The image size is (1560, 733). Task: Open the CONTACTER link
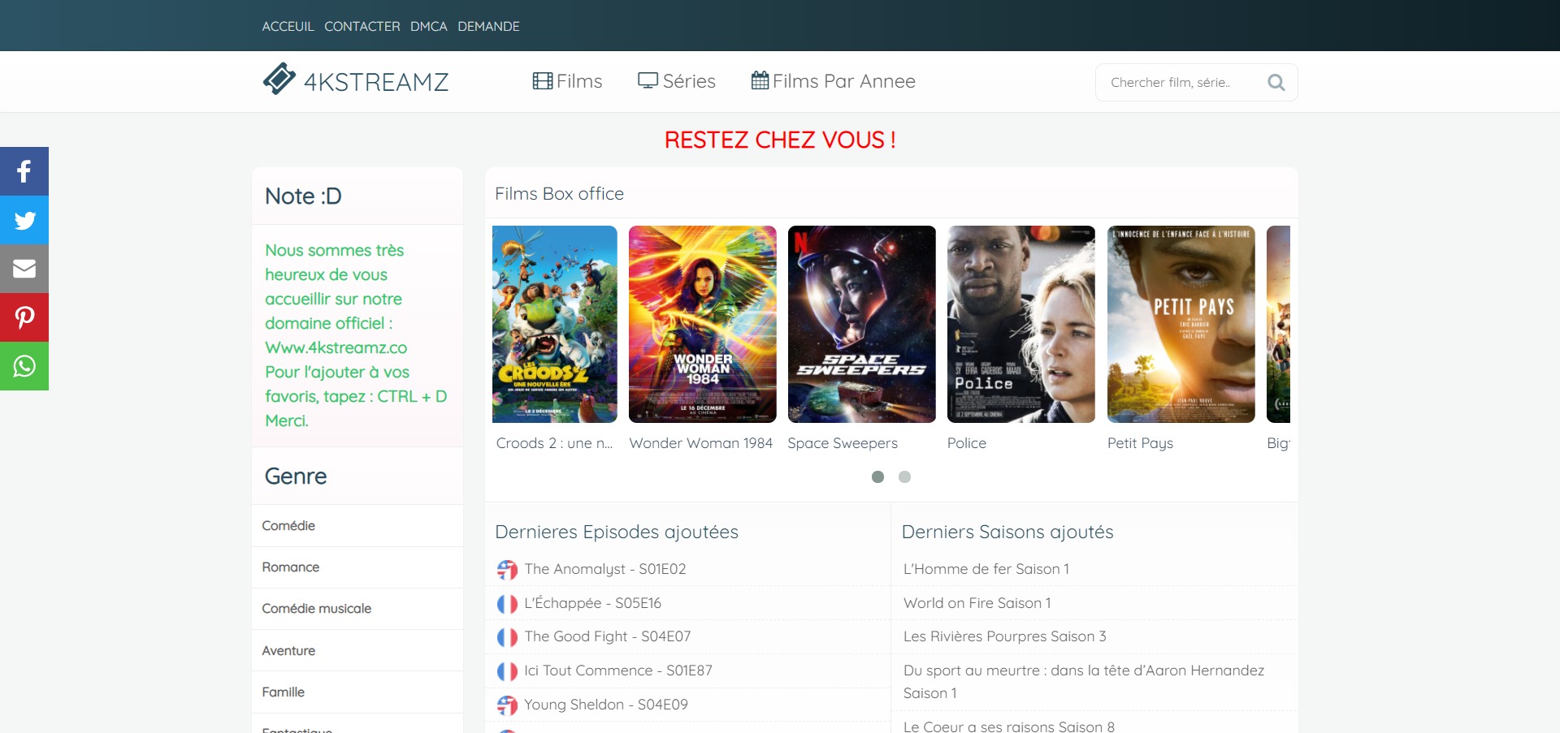click(x=362, y=26)
